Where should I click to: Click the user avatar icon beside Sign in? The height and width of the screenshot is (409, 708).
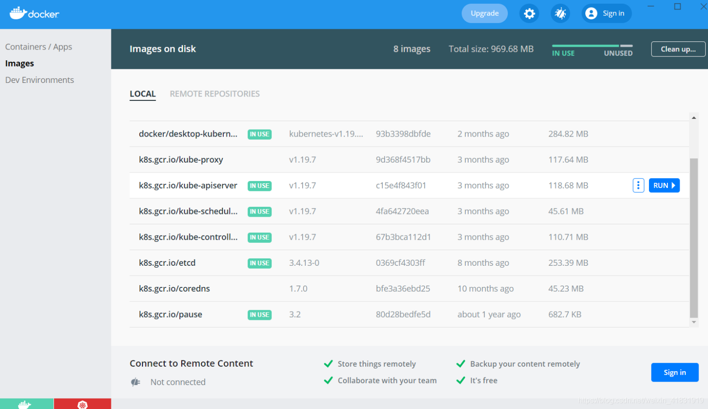pyautogui.click(x=591, y=13)
